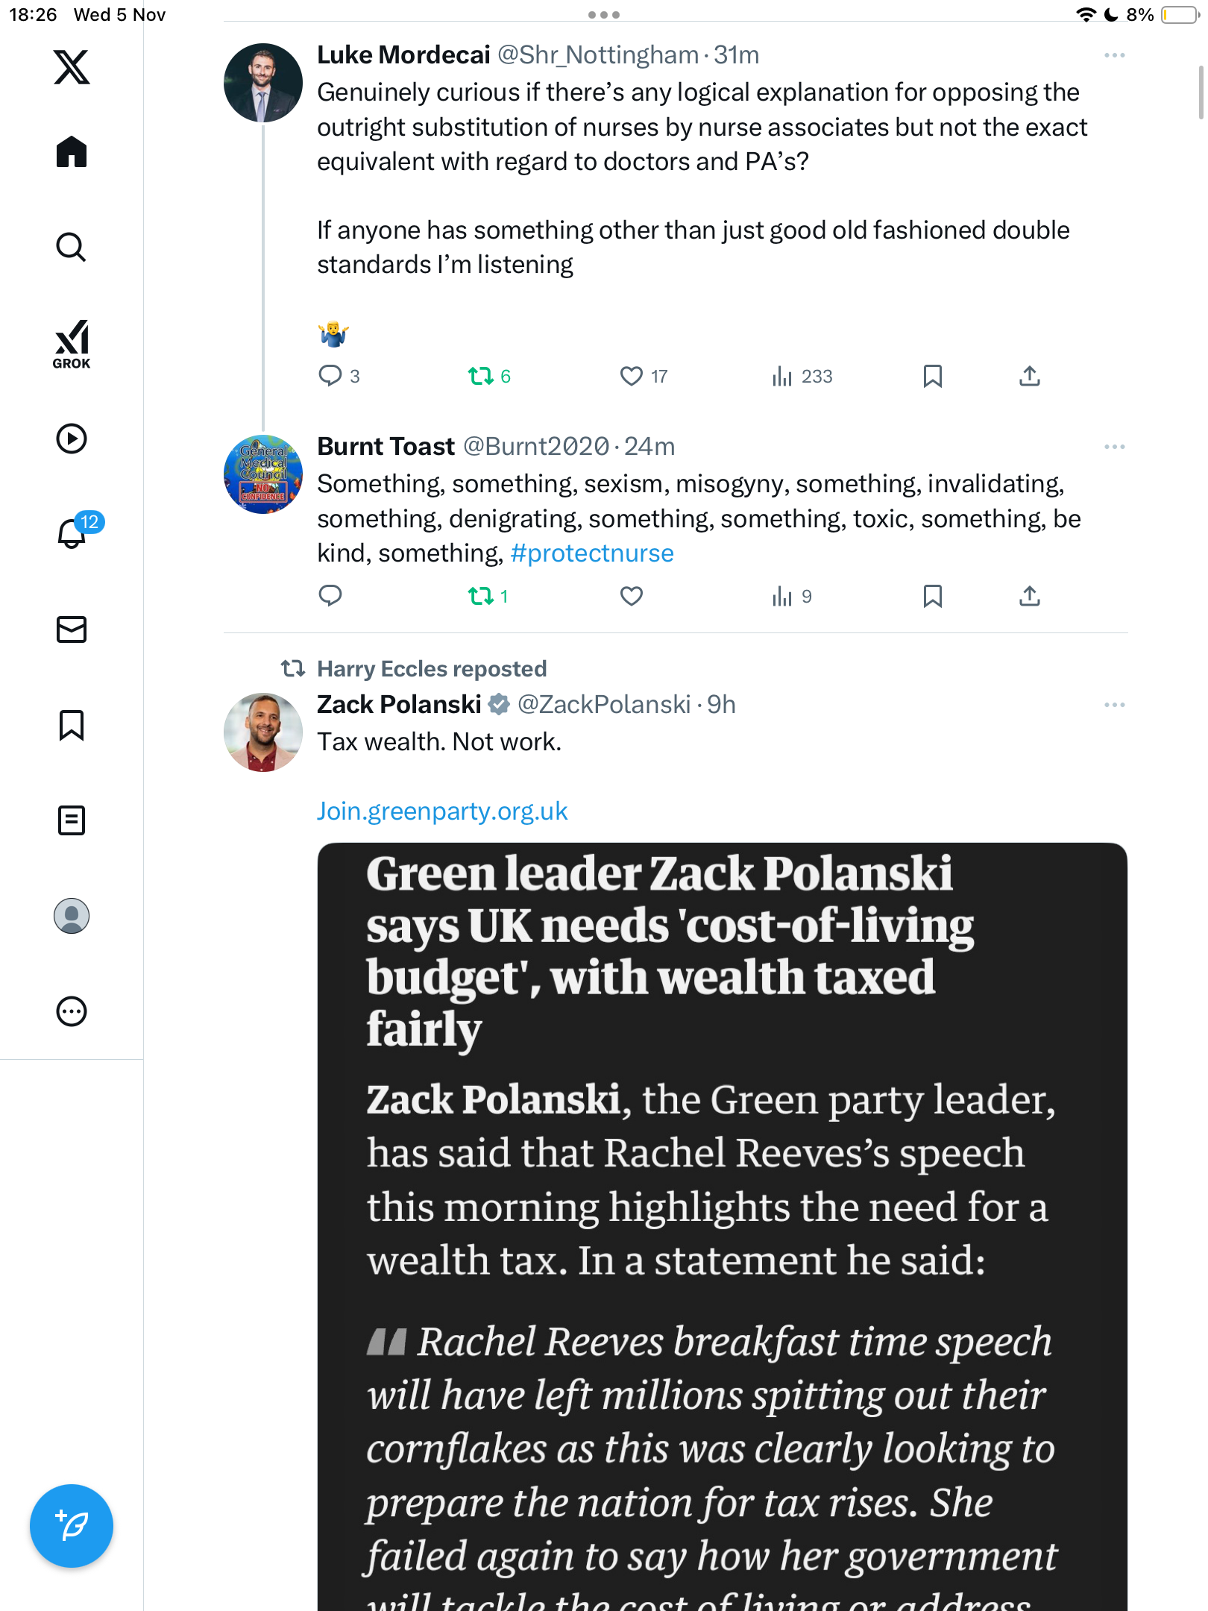Open the sidebar video tab

click(x=72, y=439)
